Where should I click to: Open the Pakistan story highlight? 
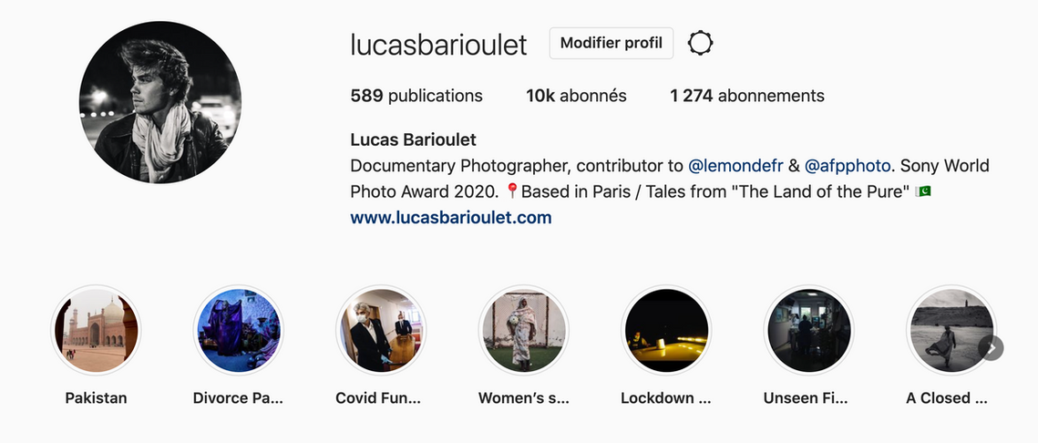pos(96,330)
